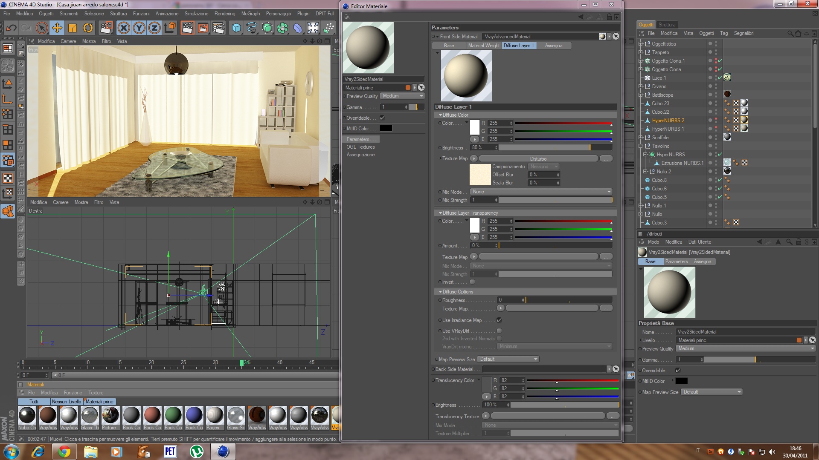The image size is (819, 460).
Task: Select the Move tool
Action: 57,28
